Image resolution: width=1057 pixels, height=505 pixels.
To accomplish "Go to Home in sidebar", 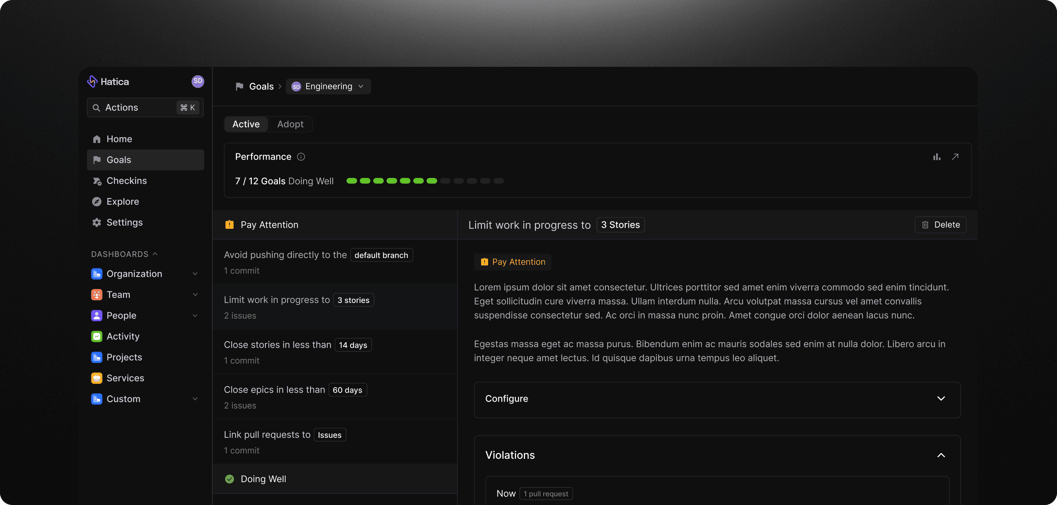I will (119, 139).
